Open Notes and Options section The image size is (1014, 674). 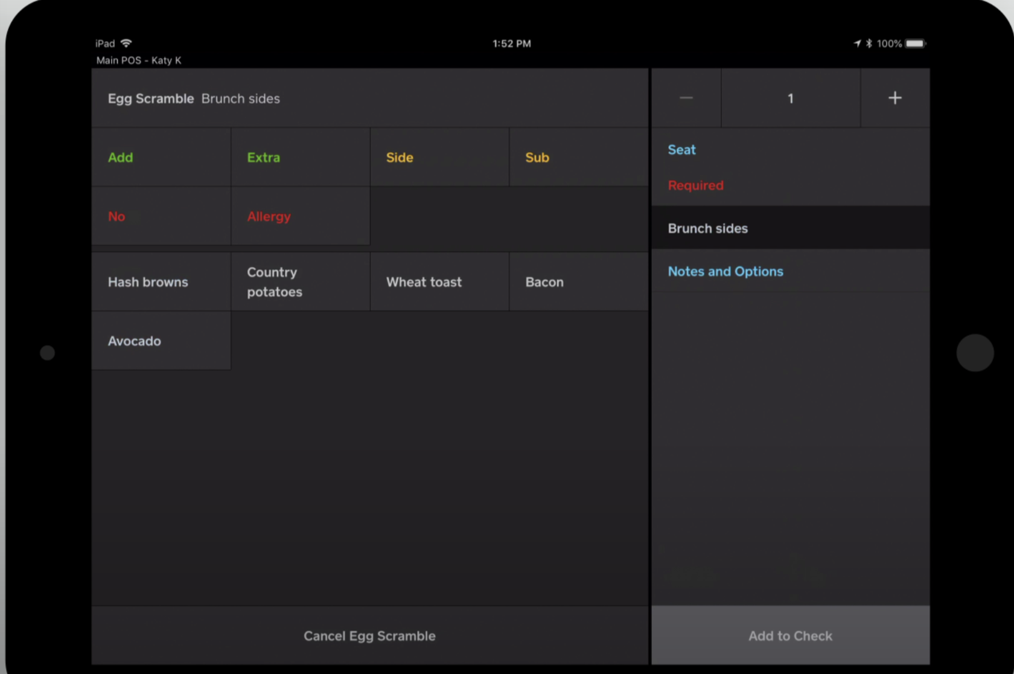[791, 271]
